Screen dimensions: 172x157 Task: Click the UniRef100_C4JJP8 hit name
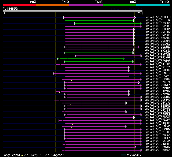tap(157, 65)
